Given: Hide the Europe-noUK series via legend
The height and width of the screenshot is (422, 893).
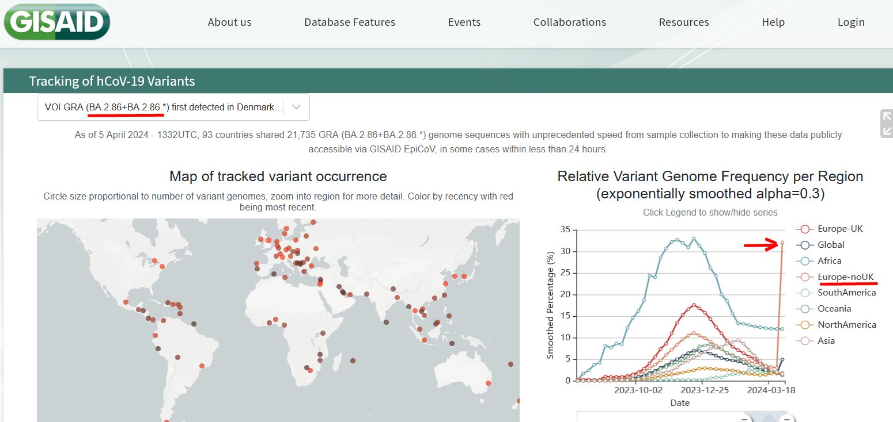Looking at the screenshot, I should click(846, 277).
